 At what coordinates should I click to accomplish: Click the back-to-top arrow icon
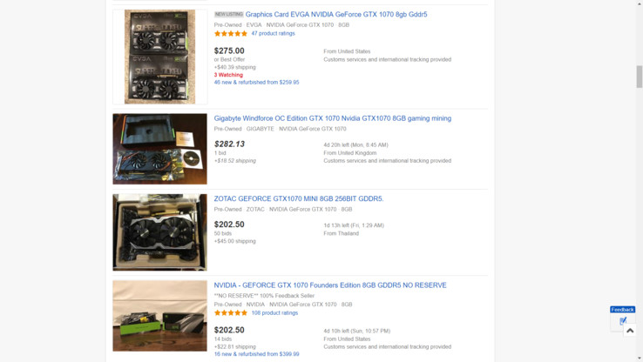pos(630,331)
